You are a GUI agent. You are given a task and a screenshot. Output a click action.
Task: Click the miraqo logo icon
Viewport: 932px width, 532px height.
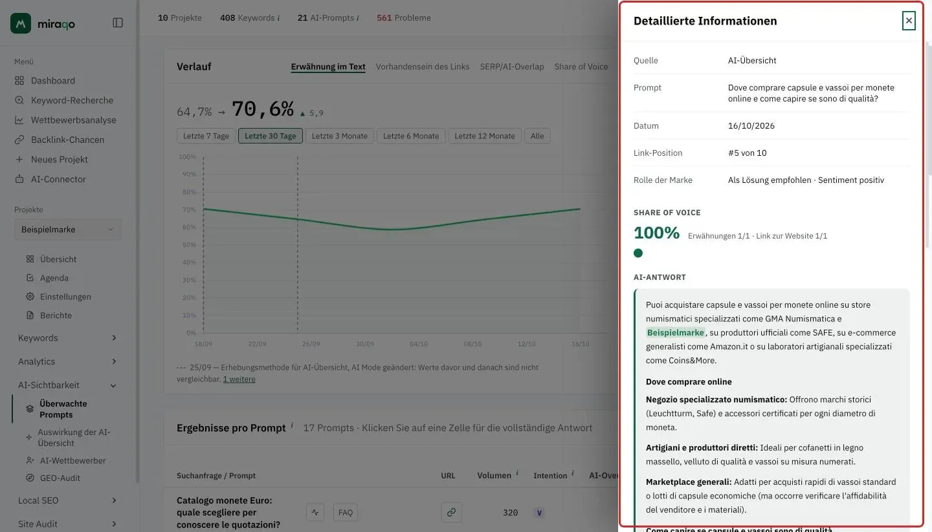pos(21,23)
